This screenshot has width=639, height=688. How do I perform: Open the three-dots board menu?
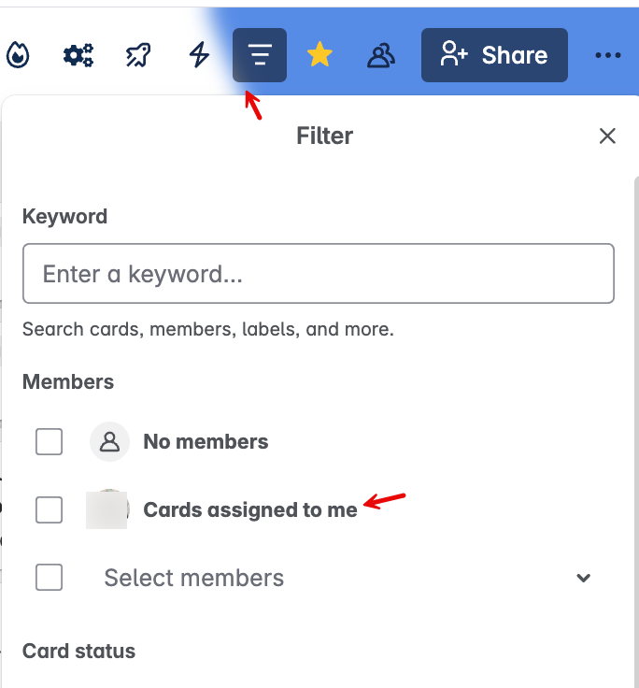coord(608,56)
